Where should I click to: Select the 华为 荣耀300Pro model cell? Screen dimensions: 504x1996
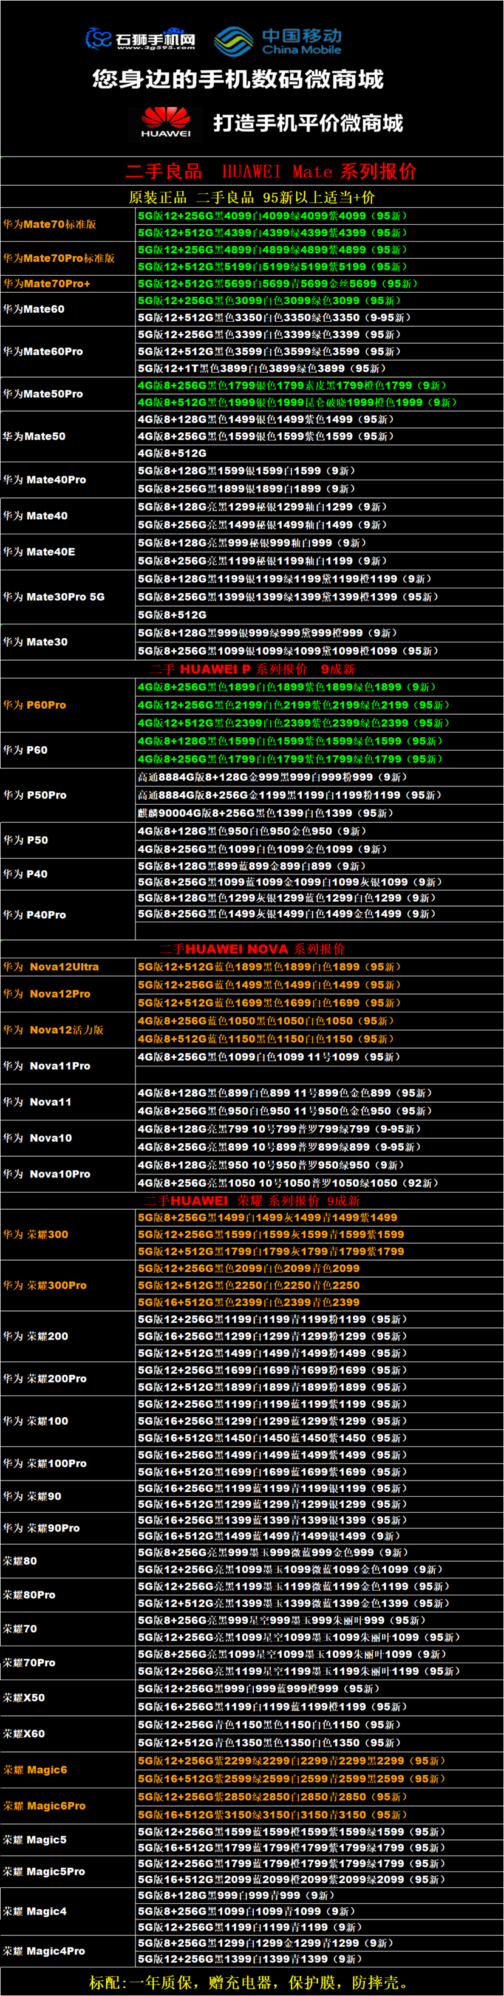(68, 1286)
